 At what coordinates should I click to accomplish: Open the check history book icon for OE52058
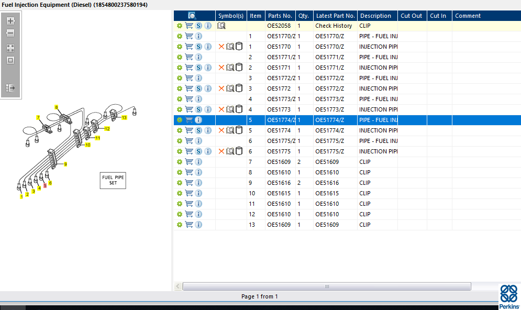(221, 26)
